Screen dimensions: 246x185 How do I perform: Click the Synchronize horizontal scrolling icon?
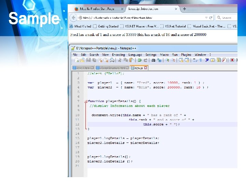187,60
